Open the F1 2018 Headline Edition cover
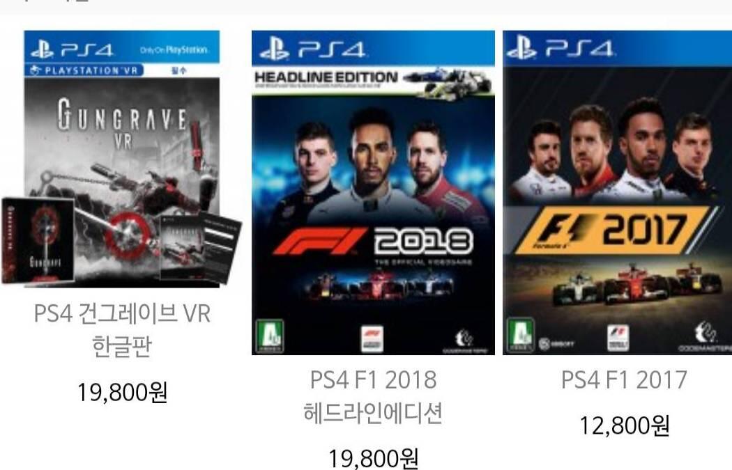This screenshot has height=470, width=732. click(x=373, y=193)
